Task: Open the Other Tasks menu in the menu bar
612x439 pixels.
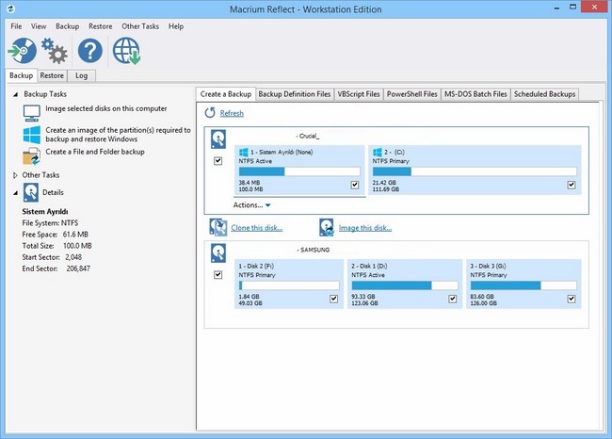Action: pyautogui.click(x=140, y=26)
